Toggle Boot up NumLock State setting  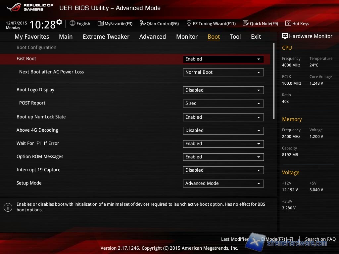click(x=223, y=117)
